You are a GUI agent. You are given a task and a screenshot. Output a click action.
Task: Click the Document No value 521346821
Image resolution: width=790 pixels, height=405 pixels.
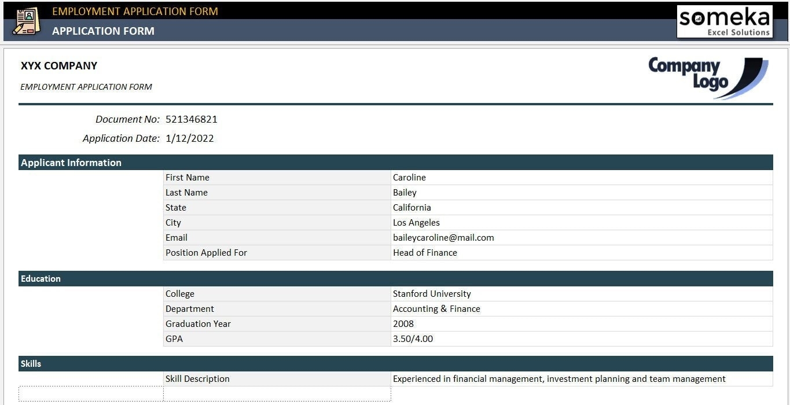[x=191, y=119]
